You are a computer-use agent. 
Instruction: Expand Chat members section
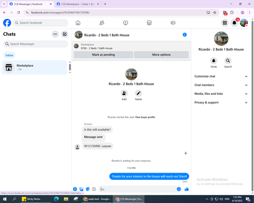(221, 85)
